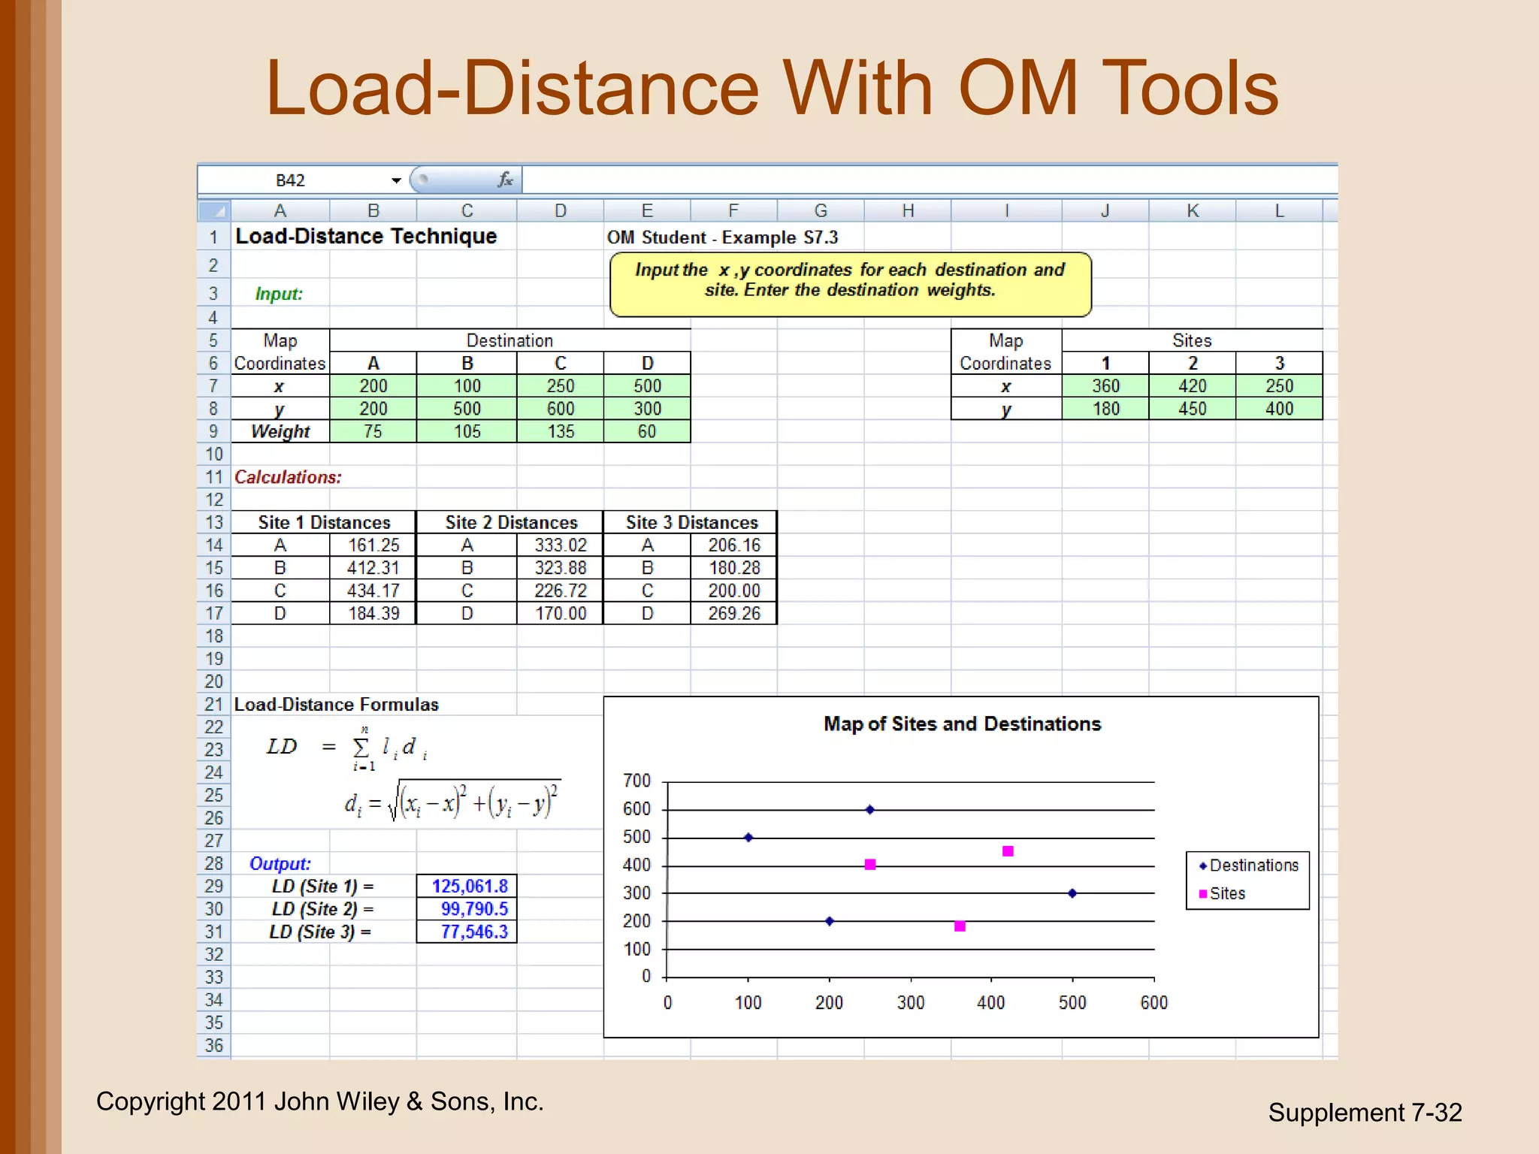Select row 9 header
Viewport: 1539px width, 1154px height.
pos(213,431)
